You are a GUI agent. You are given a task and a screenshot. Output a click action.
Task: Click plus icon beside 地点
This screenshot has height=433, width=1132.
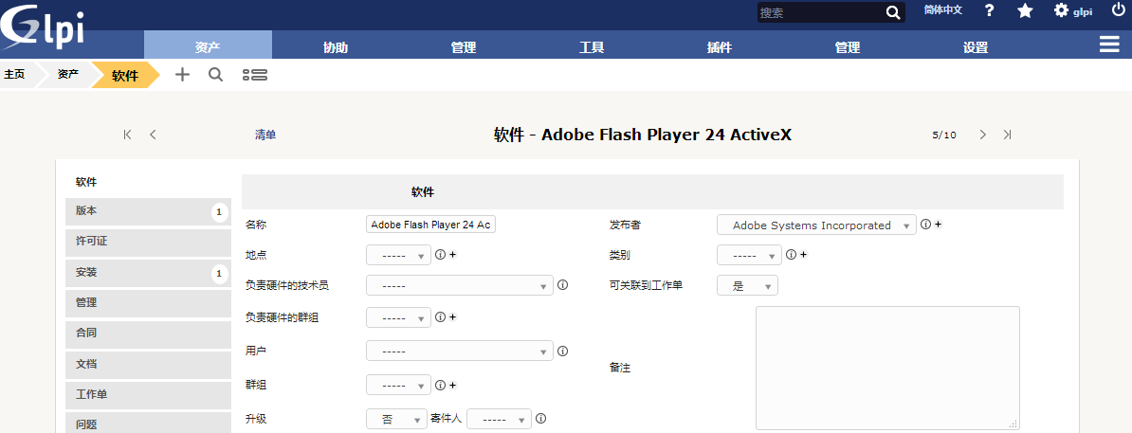tap(452, 255)
